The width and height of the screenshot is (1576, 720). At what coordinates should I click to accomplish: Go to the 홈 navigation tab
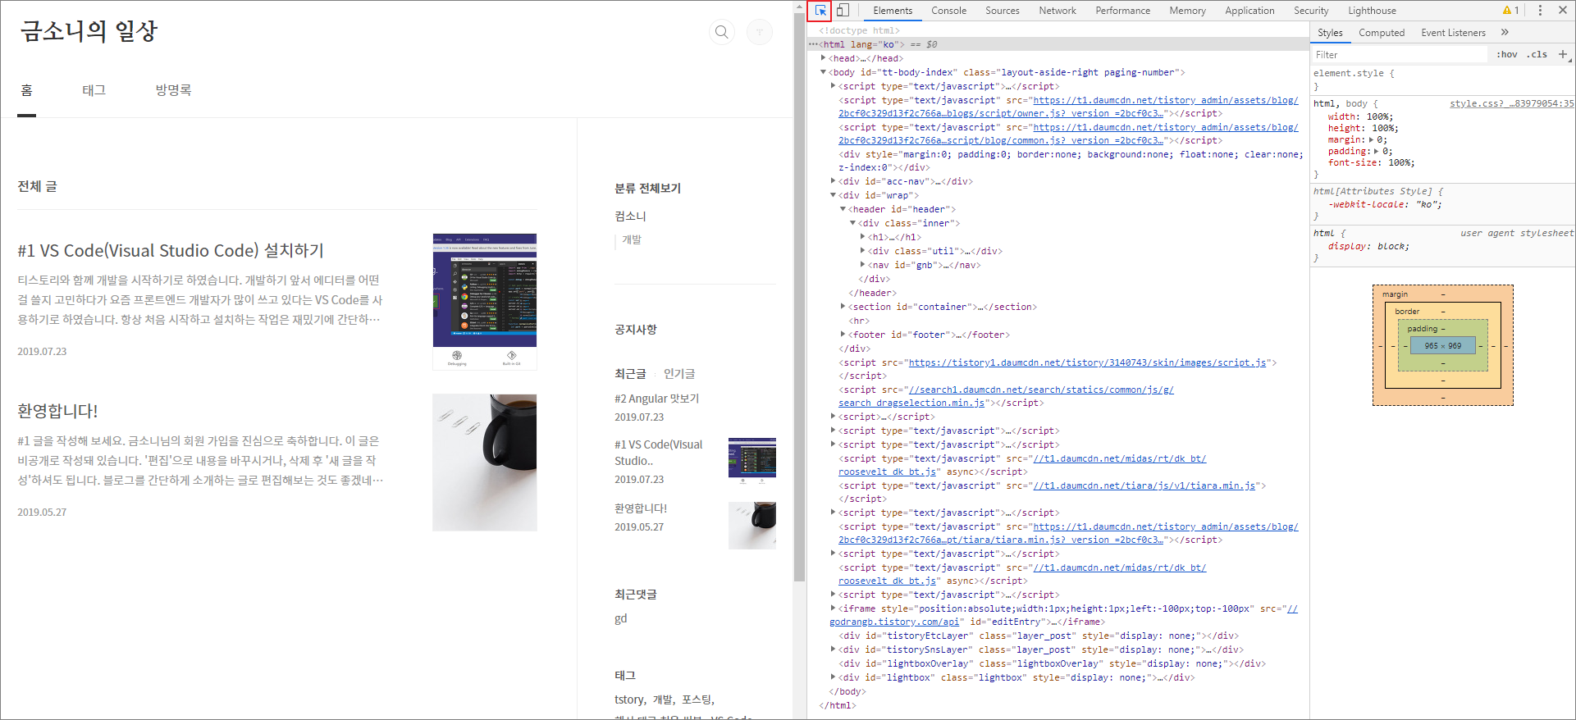tap(27, 90)
